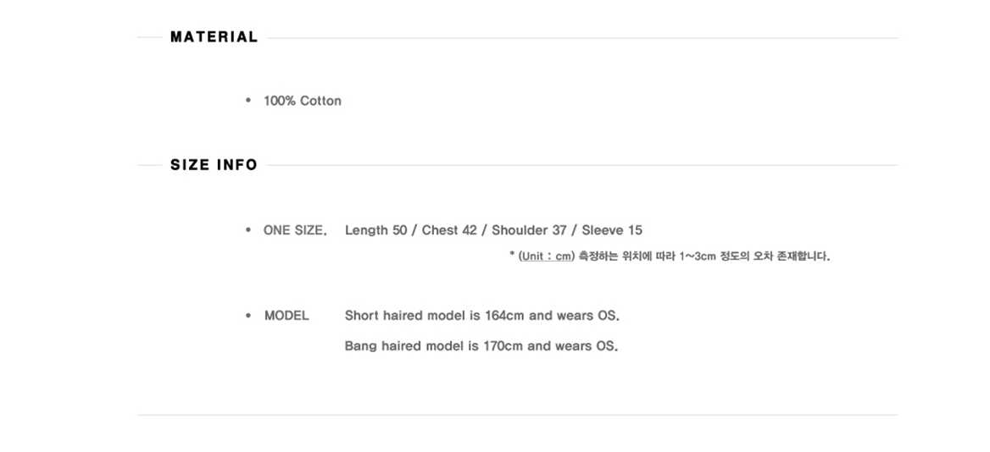Click the bullet before MODEL

click(248, 315)
